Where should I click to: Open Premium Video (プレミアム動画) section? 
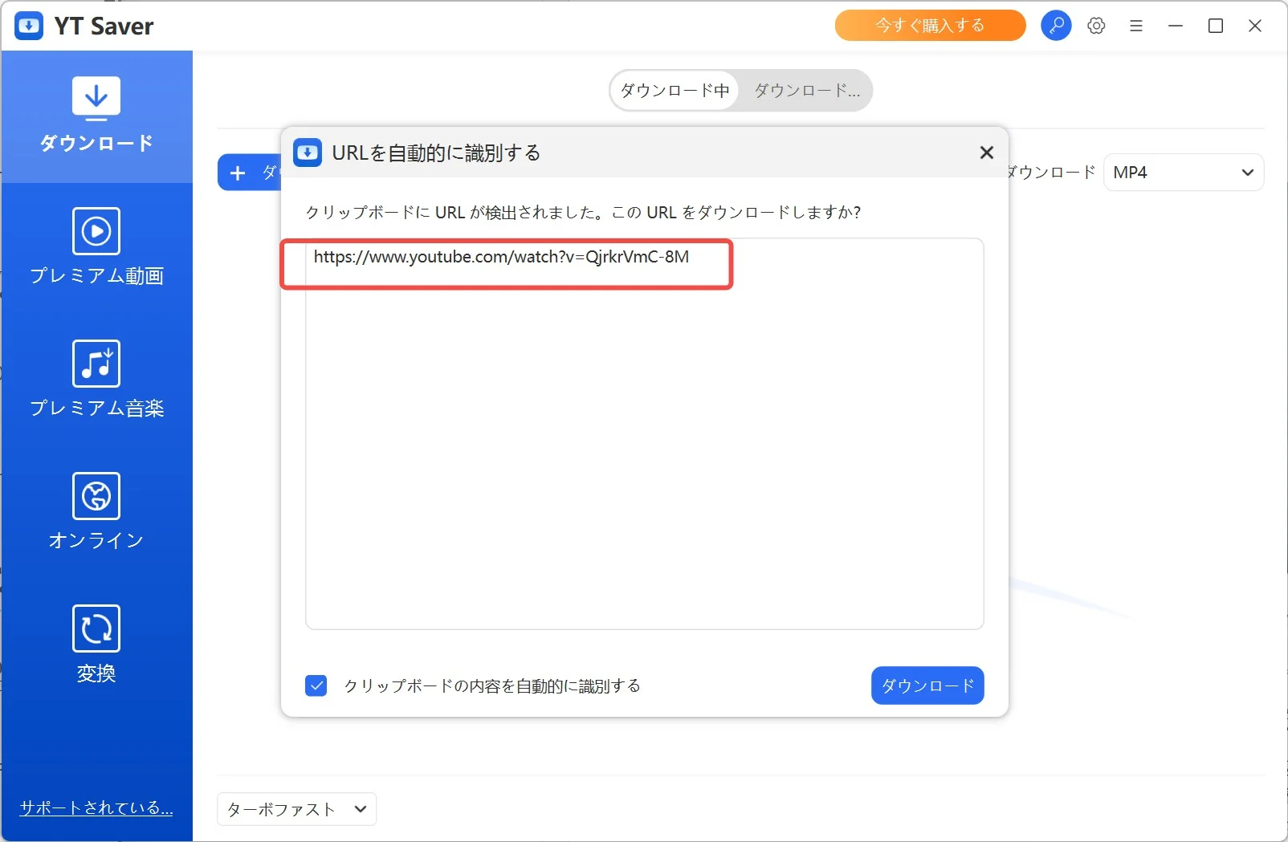pos(96,247)
